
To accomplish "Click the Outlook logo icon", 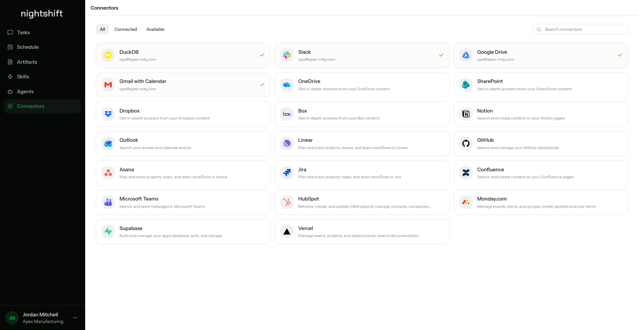I will pyautogui.click(x=108, y=143).
